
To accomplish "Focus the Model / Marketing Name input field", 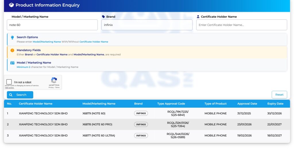I will pyautogui.click(x=52, y=25).
